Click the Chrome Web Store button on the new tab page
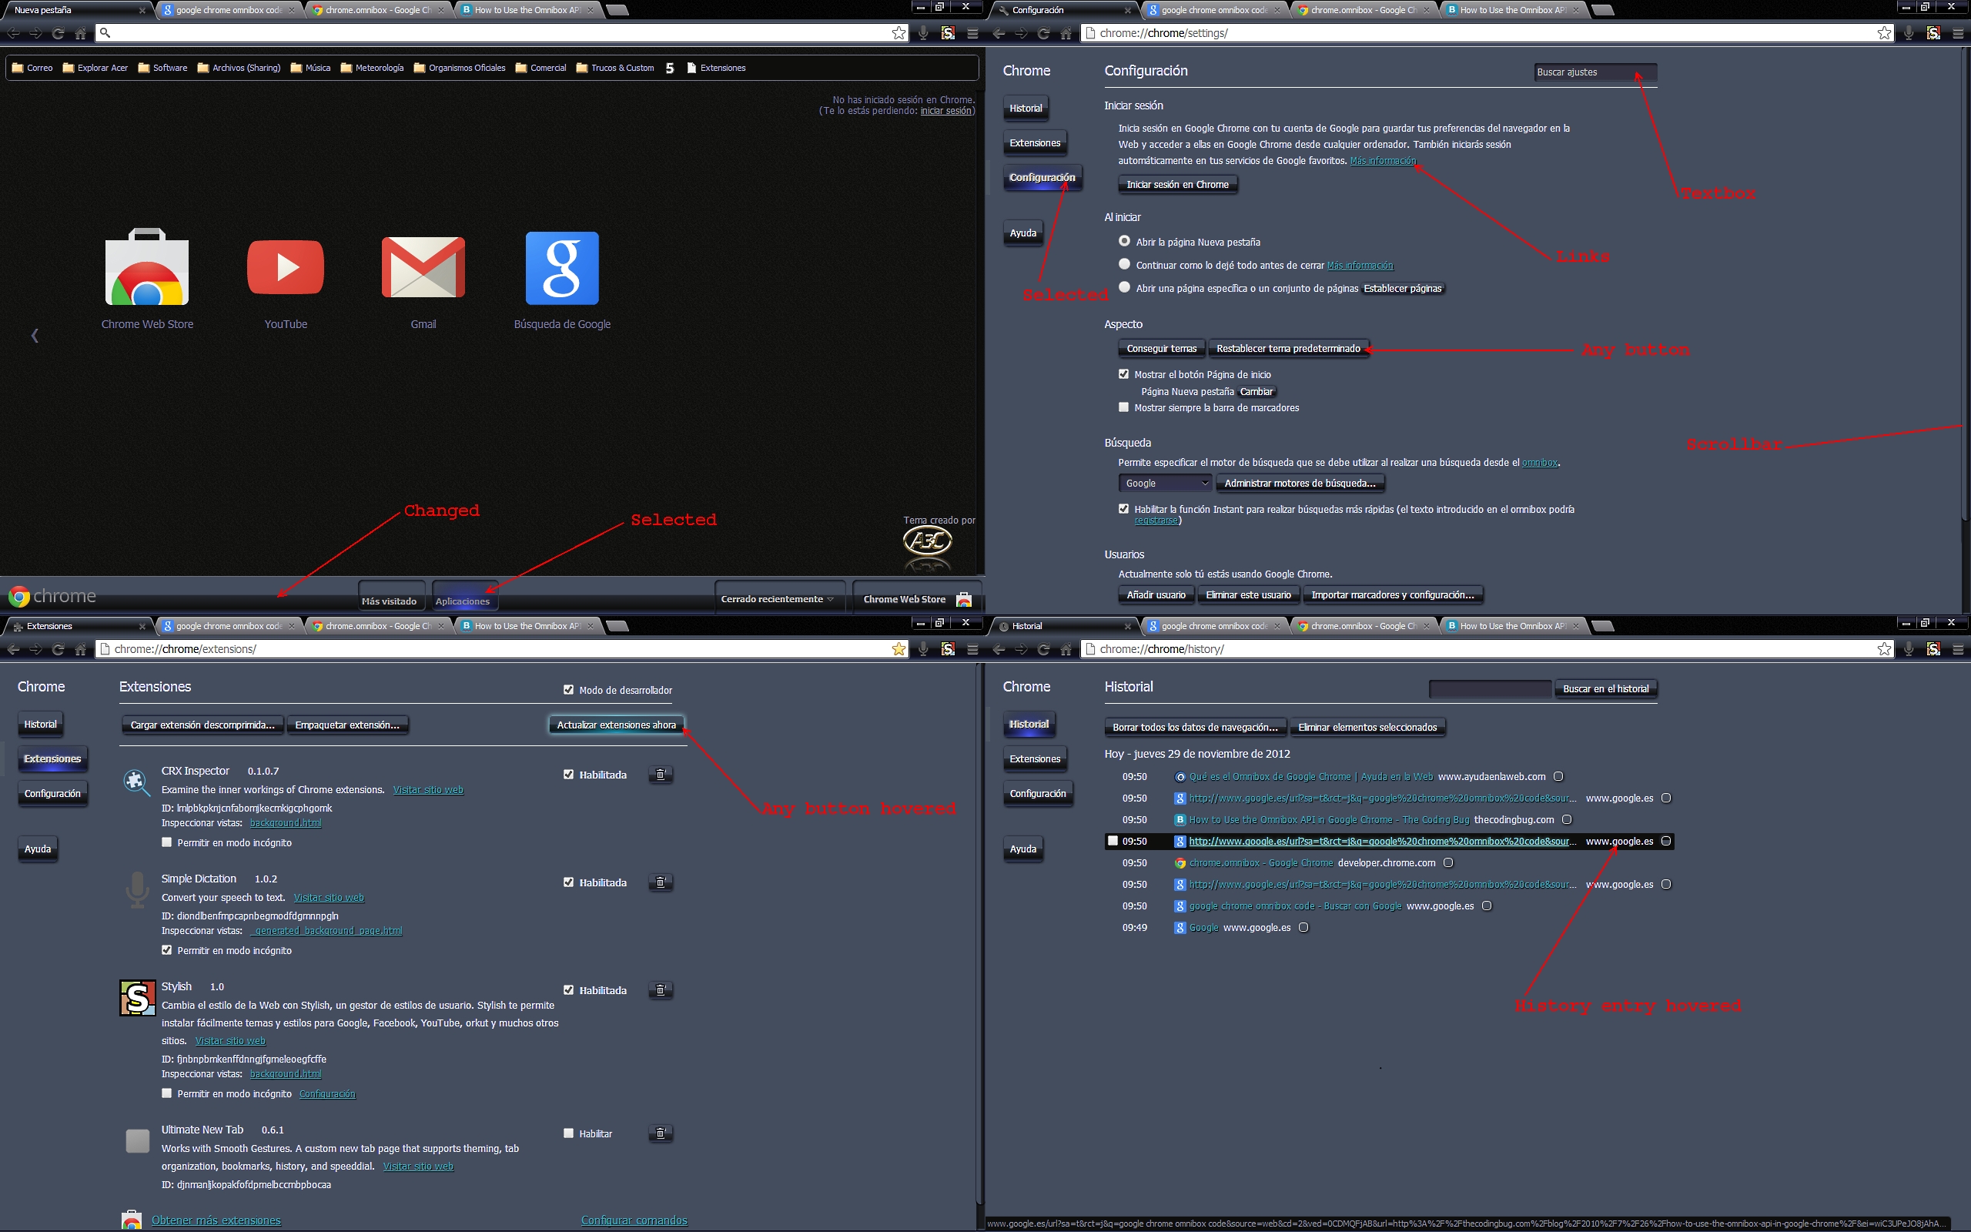 click(917, 599)
